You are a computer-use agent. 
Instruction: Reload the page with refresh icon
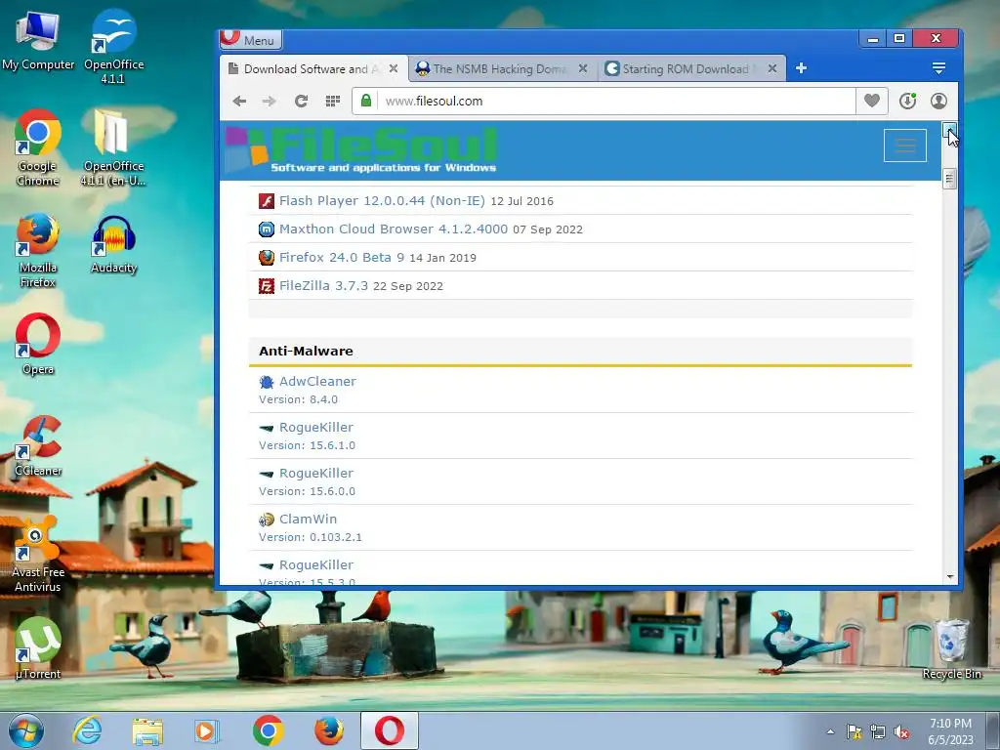301,101
